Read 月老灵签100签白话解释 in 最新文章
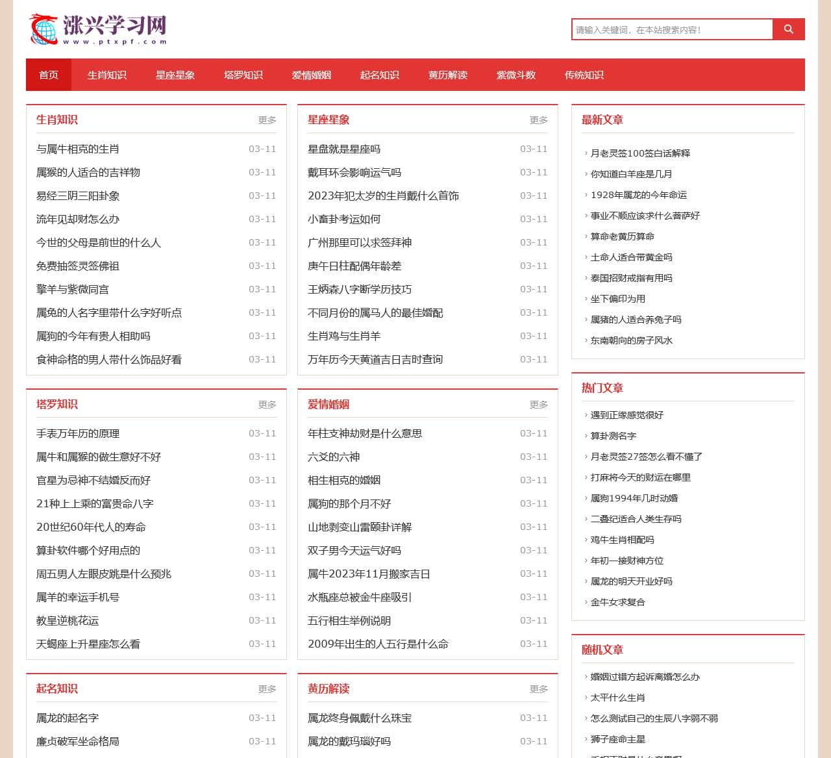Image resolution: width=831 pixels, height=758 pixels. tap(640, 153)
